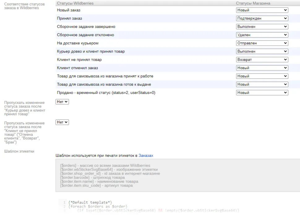Click the "Статусы Магазина" column header
Screen dimensions: 300x216
click(x=253, y=3)
